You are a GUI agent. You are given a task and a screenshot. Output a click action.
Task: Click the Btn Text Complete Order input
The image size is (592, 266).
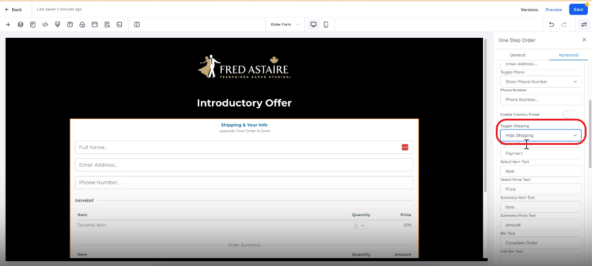[541, 243]
